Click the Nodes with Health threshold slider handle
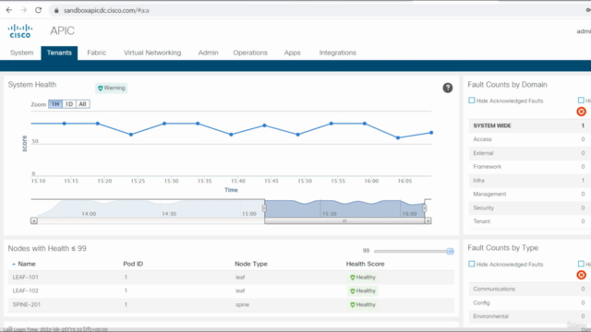The height and width of the screenshot is (332, 591). click(x=450, y=251)
